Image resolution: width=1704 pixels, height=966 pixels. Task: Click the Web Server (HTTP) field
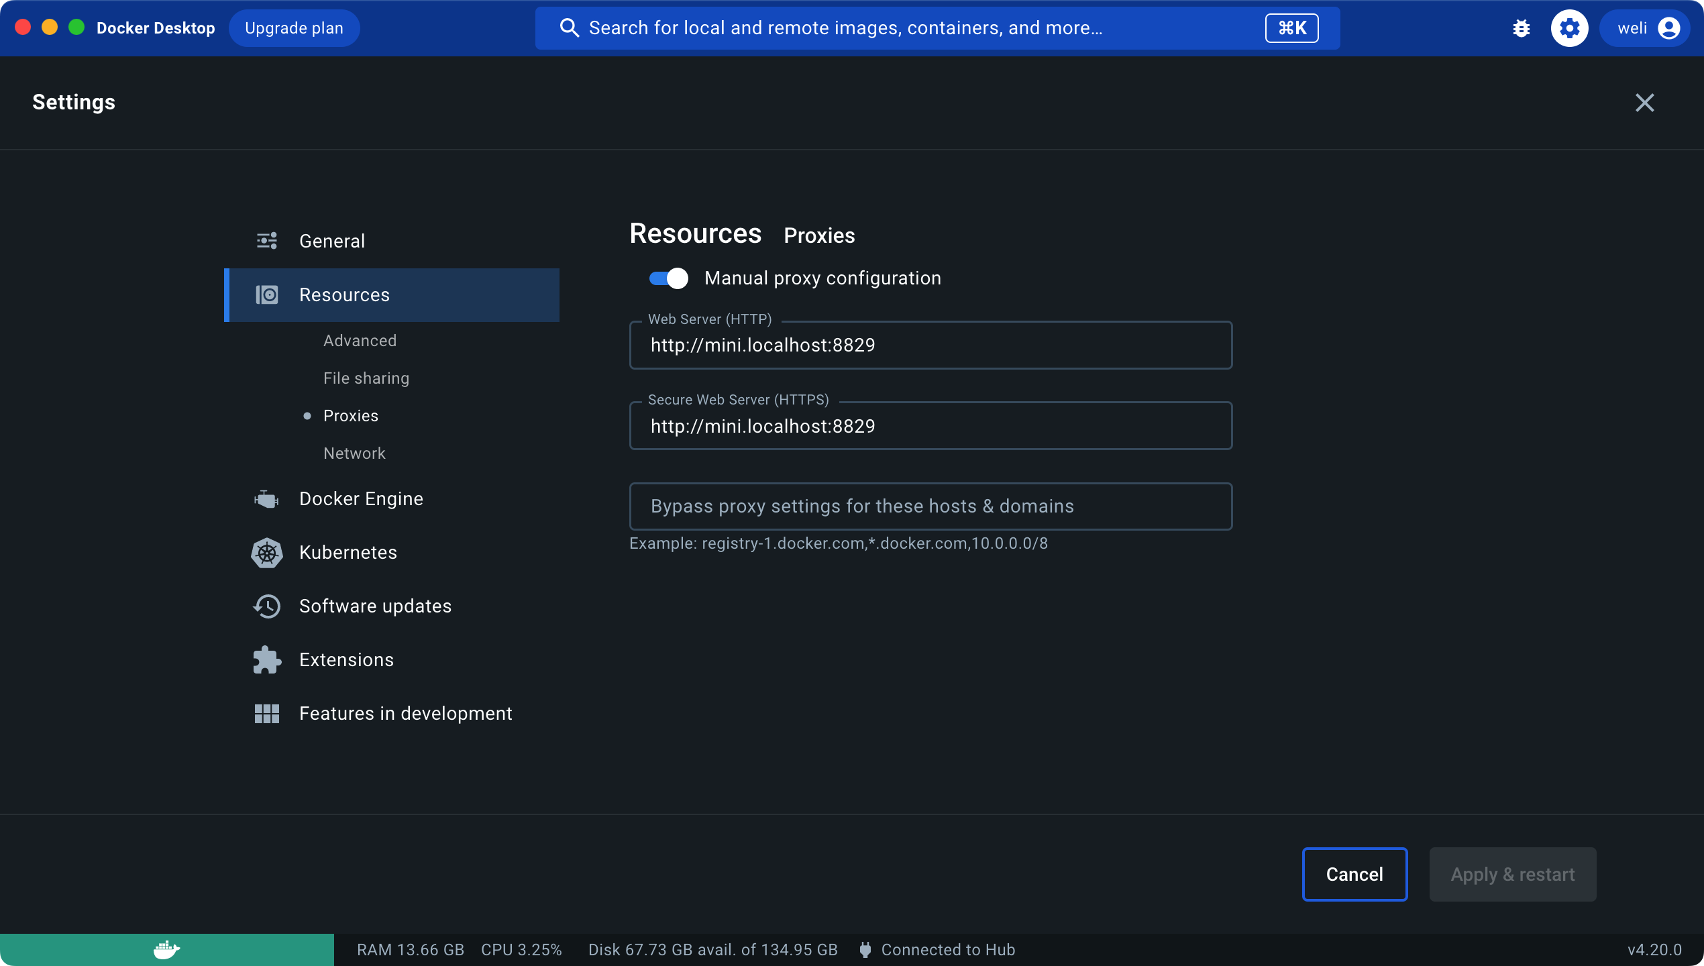(x=930, y=345)
